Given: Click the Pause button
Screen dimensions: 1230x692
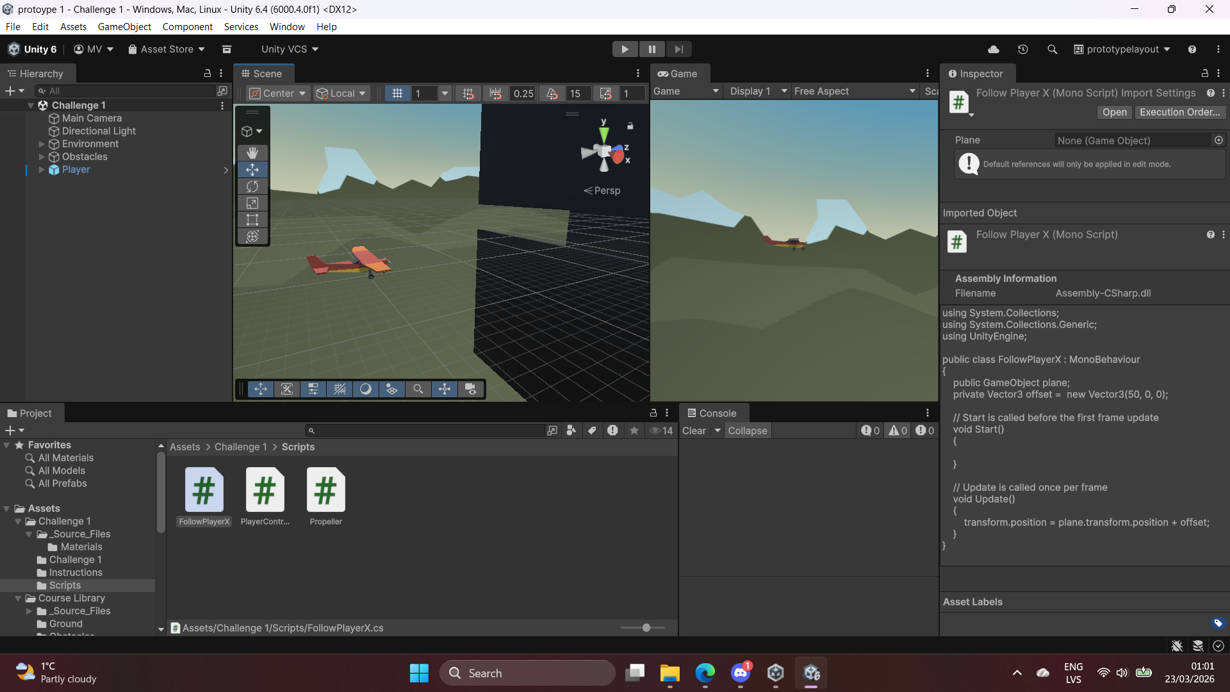Looking at the screenshot, I should (652, 49).
